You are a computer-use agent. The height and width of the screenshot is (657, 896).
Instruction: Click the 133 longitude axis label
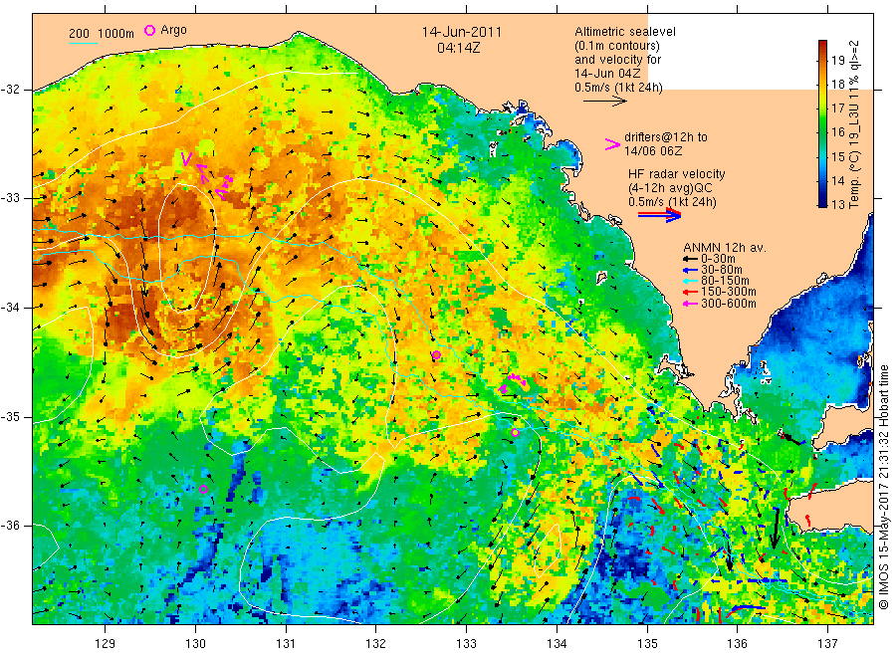tap(466, 643)
